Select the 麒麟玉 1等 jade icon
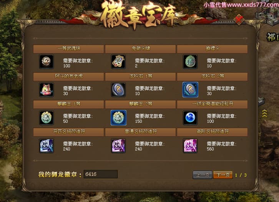Screen dimensions: 279x202 coord(46,118)
